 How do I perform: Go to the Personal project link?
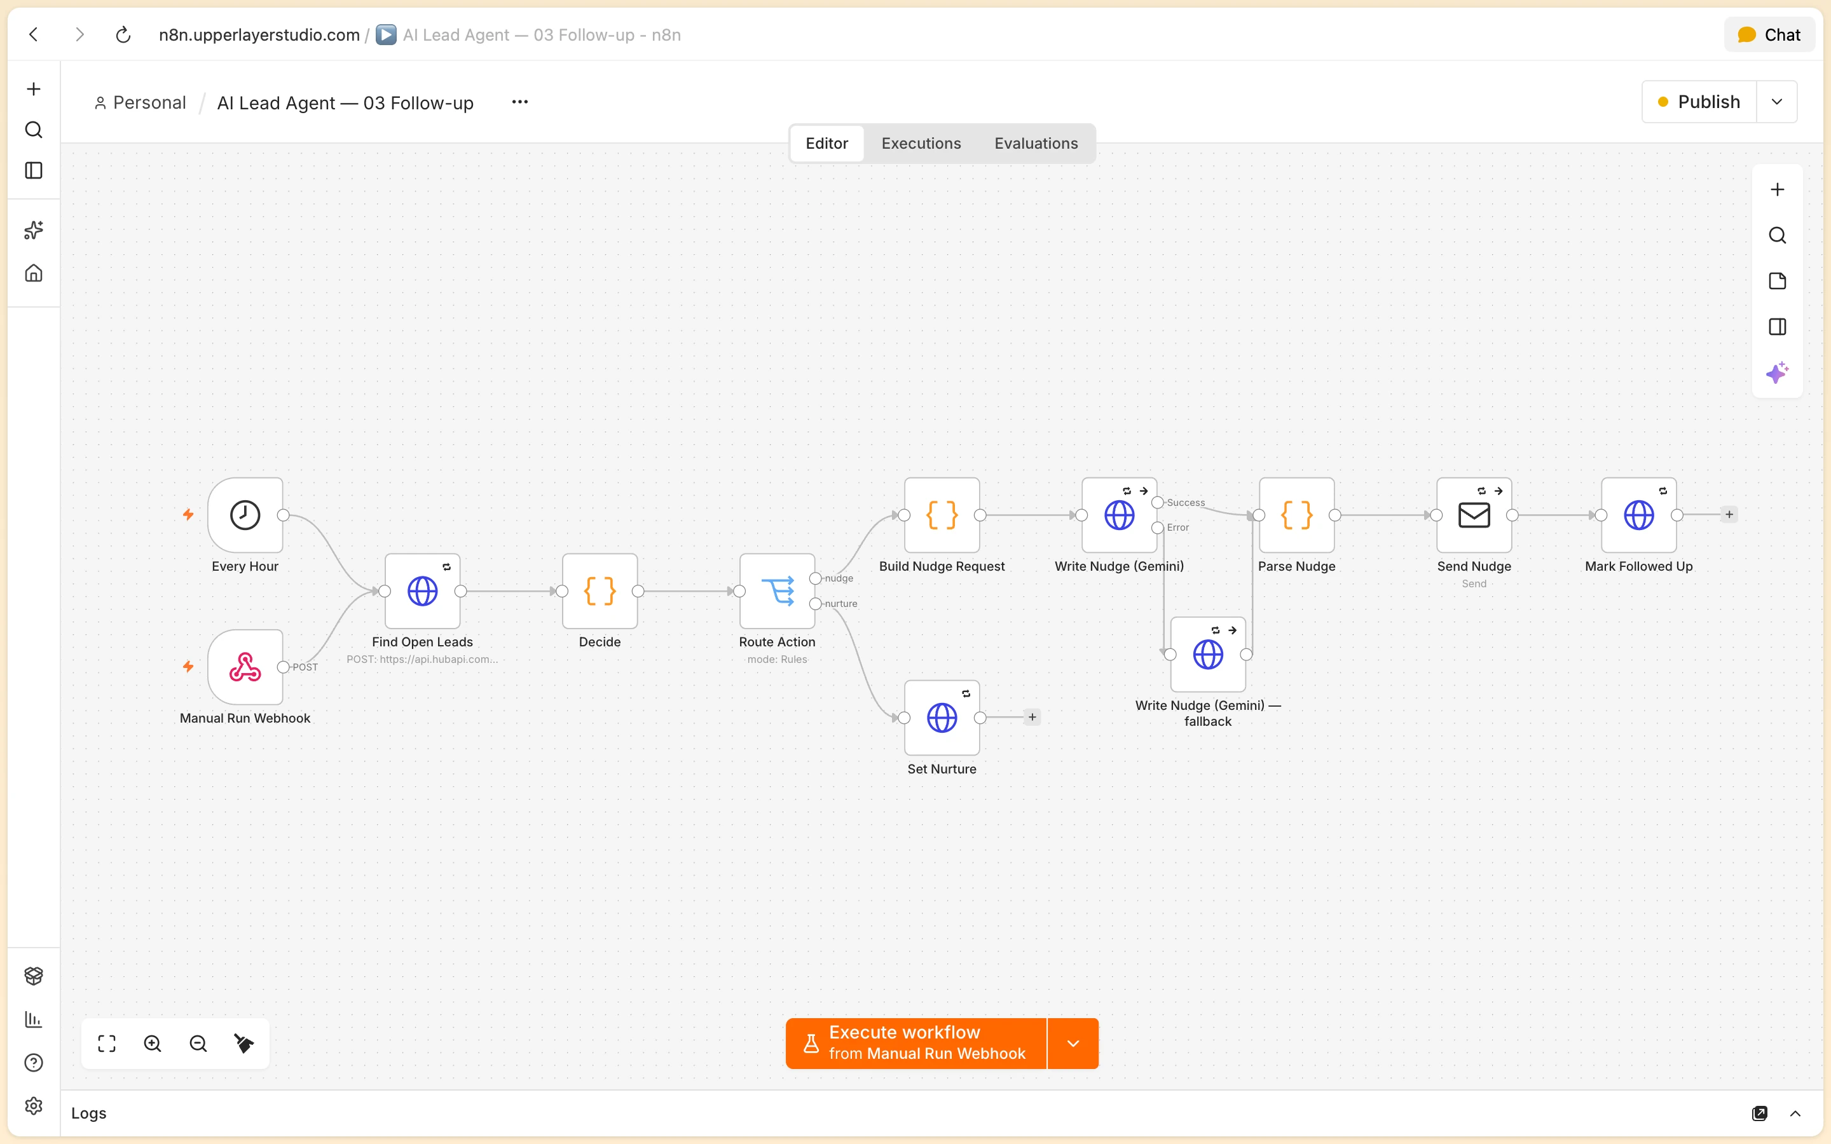click(x=141, y=103)
